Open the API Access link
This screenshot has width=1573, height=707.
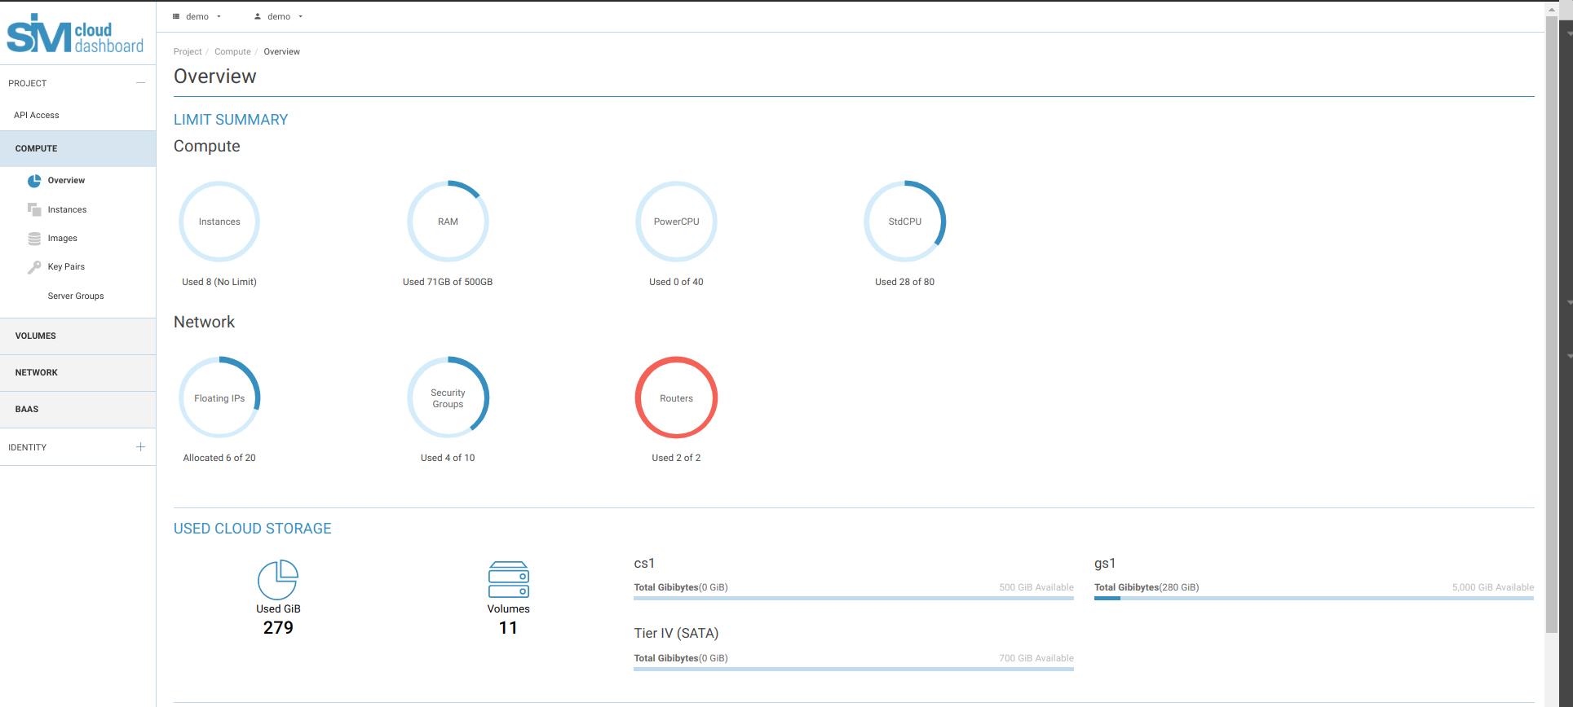pos(37,116)
